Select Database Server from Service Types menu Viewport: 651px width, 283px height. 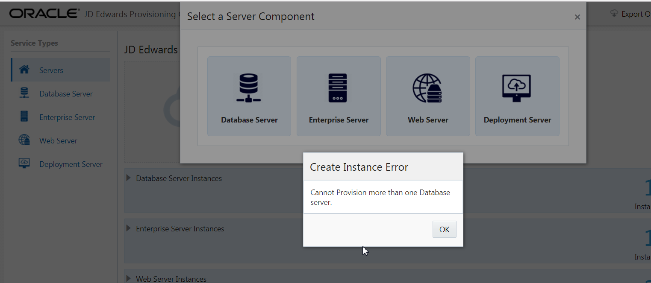(66, 93)
